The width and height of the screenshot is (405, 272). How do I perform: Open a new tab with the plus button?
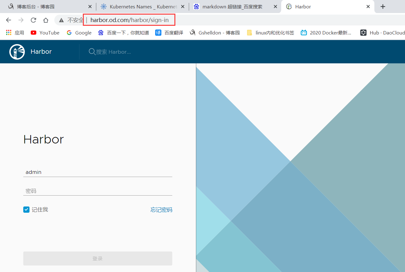383,7
